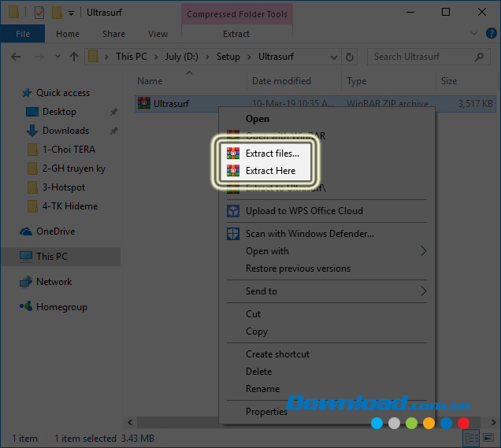
Task: Click the Desktop icon in the sidebar
Action: [32, 112]
